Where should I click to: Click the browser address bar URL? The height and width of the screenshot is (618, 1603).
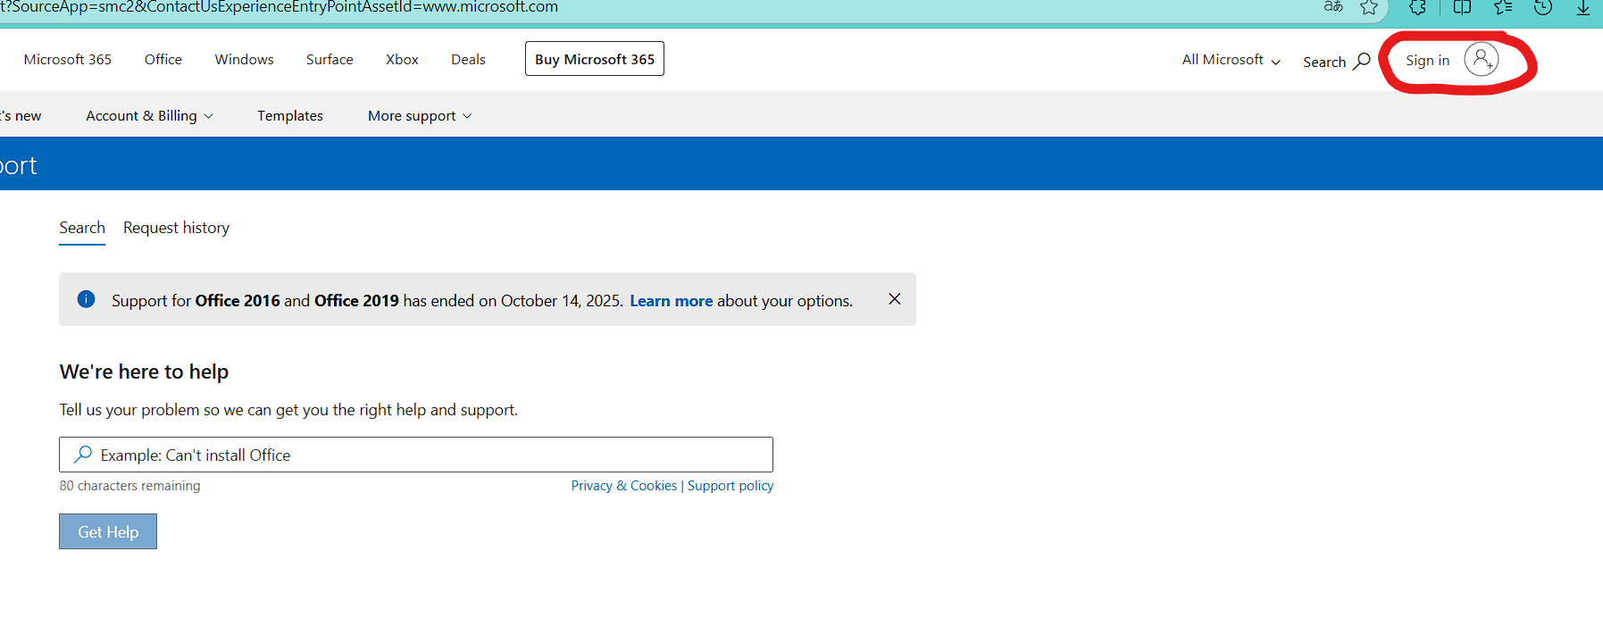[280, 7]
